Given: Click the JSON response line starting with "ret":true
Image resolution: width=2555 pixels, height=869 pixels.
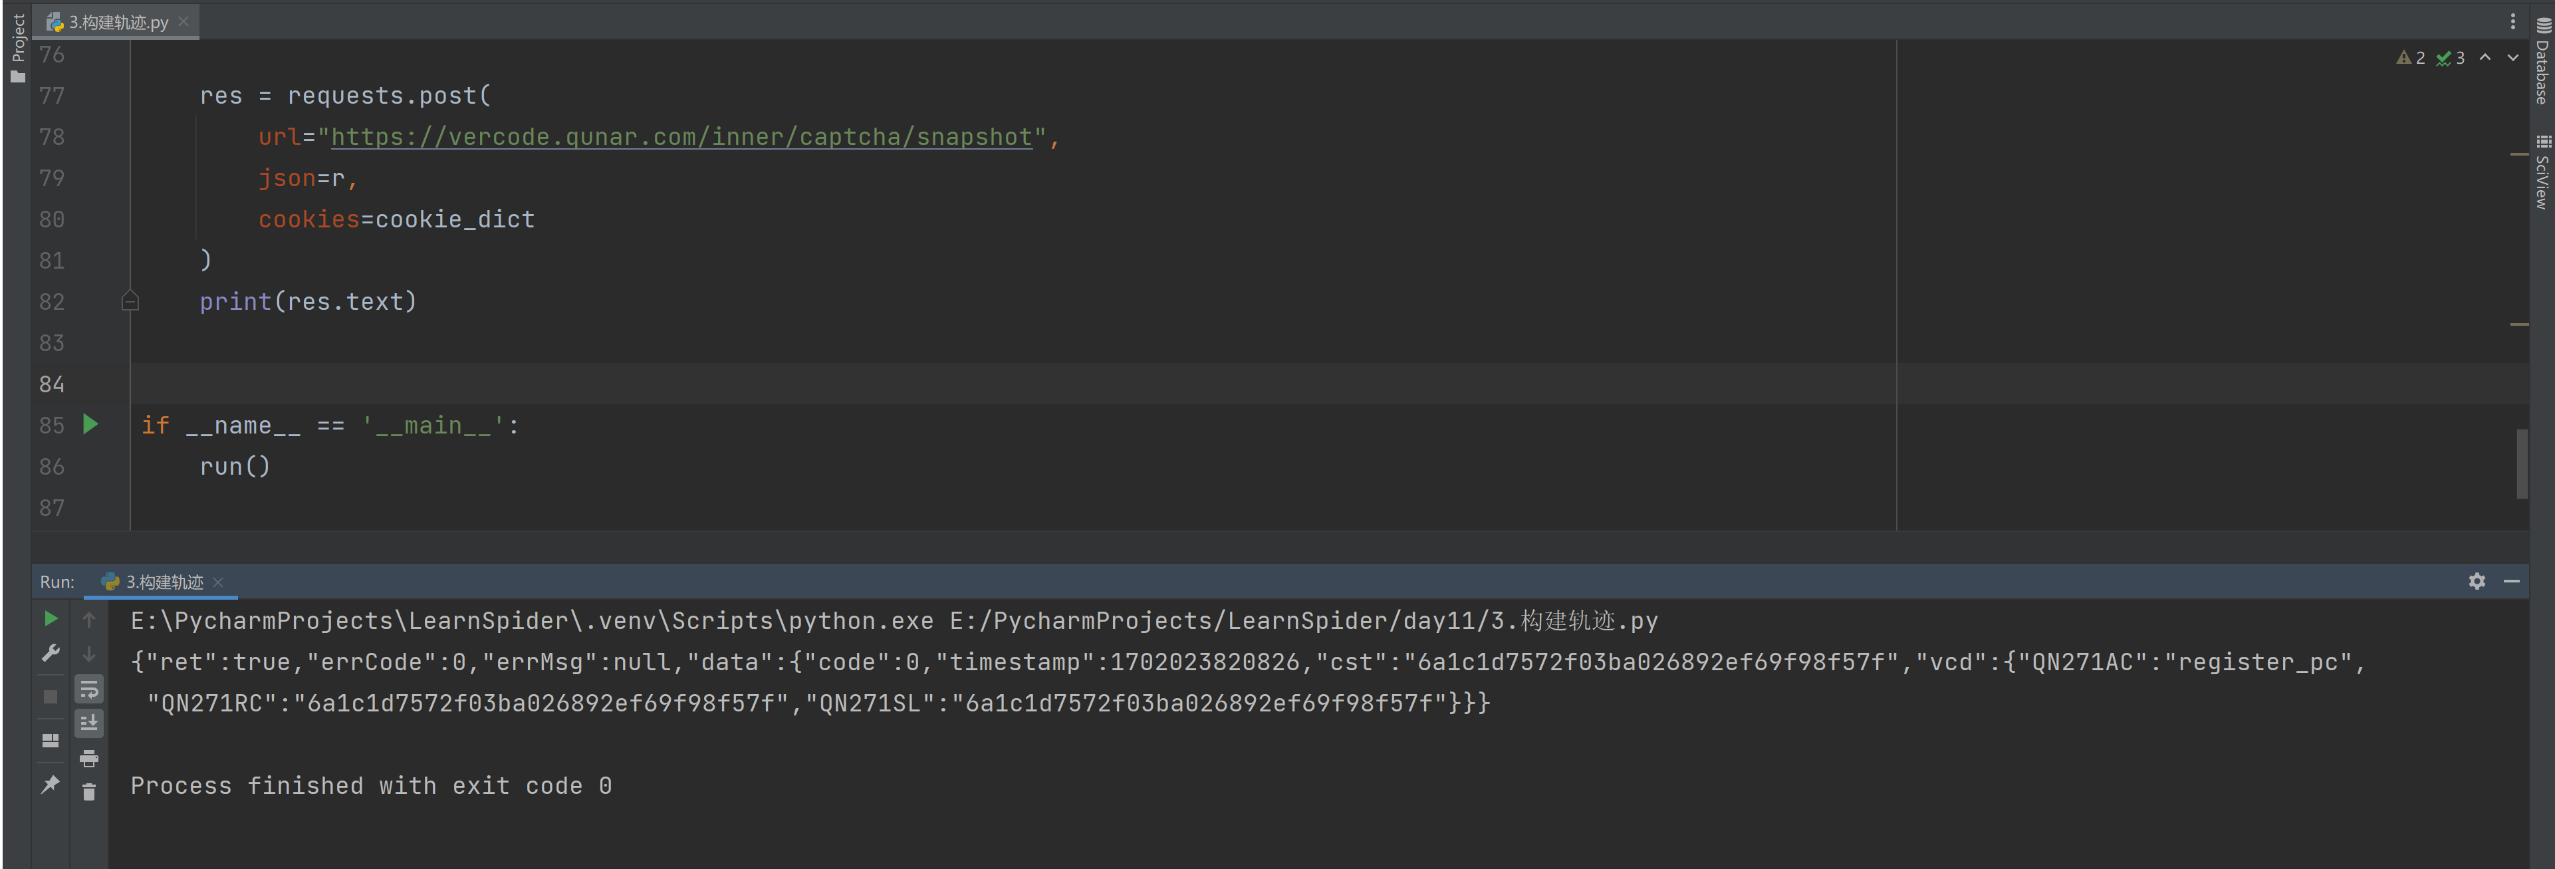Looking at the screenshot, I should (1248, 663).
